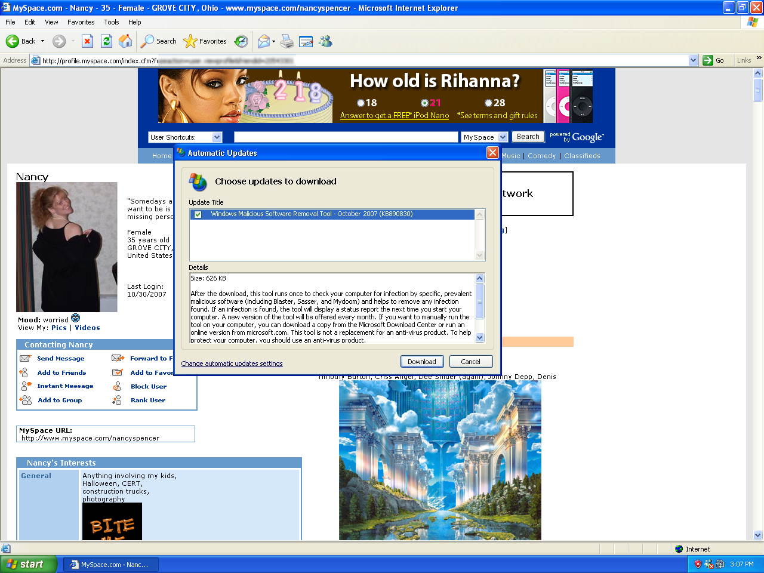Open the Edit menu

(x=30, y=22)
